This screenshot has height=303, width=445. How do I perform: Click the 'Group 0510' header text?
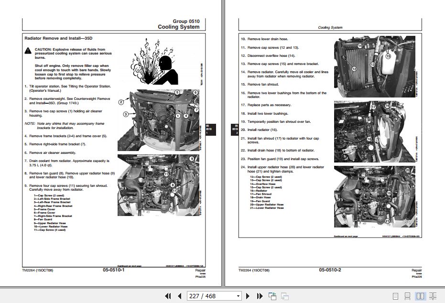coord(186,22)
